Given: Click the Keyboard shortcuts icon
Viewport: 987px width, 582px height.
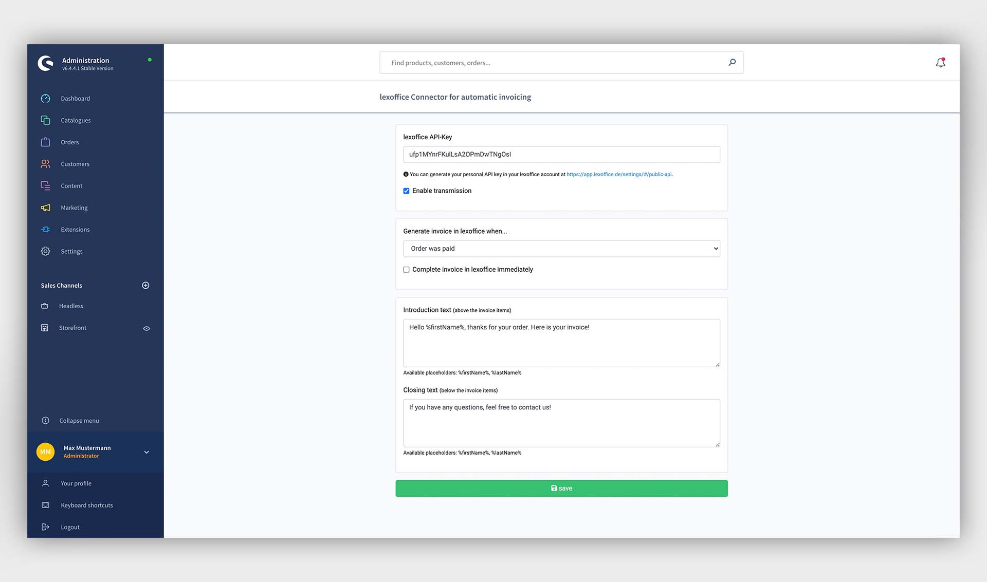Looking at the screenshot, I should [45, 505].
